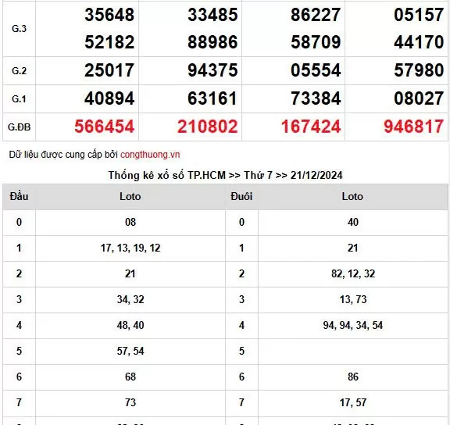Click the G.2 row label
The height and width of the screenshot is (425, 450).
click(x=19, y=71)
